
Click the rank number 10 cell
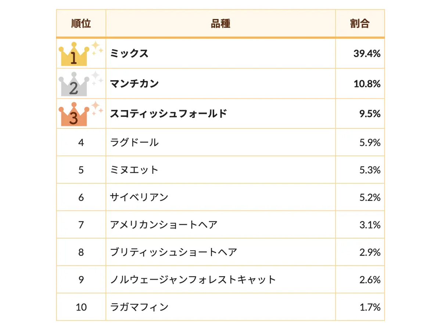[81, 307]
